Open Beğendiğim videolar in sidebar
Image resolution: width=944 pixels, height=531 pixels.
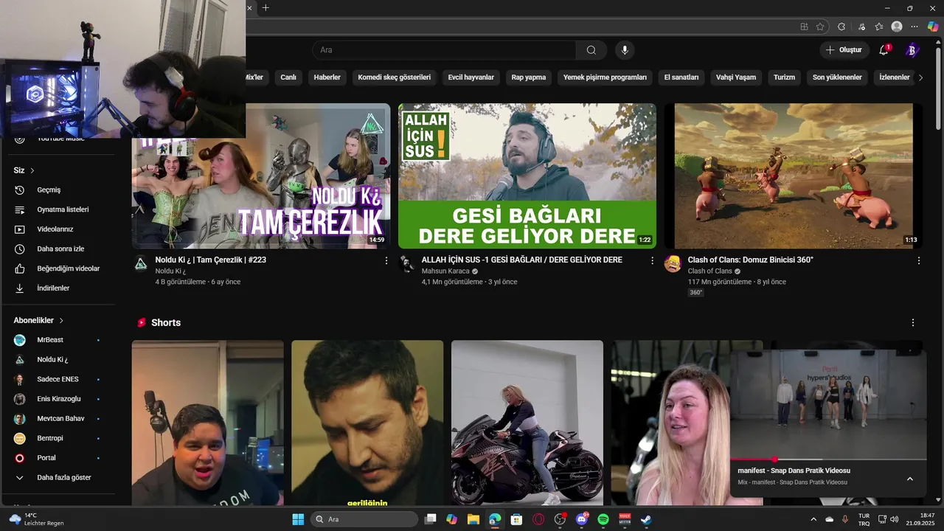pos(59,268)
